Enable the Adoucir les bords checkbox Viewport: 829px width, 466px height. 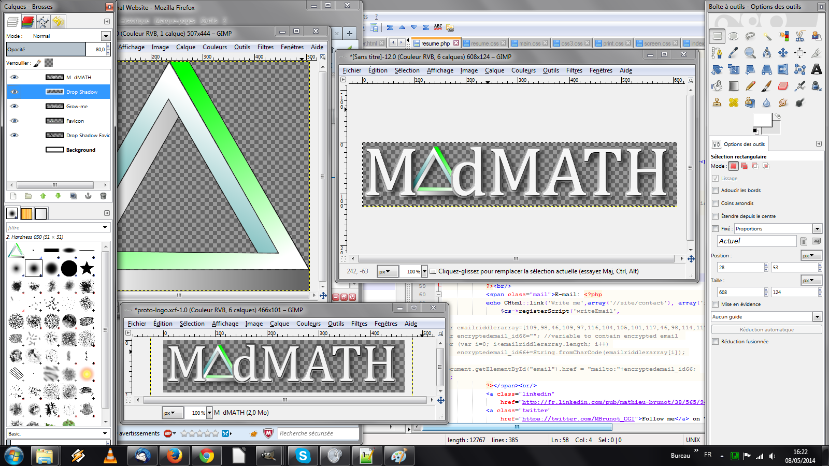(716, 191)
